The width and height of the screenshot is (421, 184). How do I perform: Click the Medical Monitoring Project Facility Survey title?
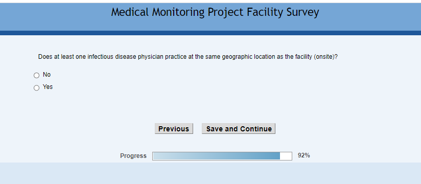pyautogui.click(x=215, y=12)
